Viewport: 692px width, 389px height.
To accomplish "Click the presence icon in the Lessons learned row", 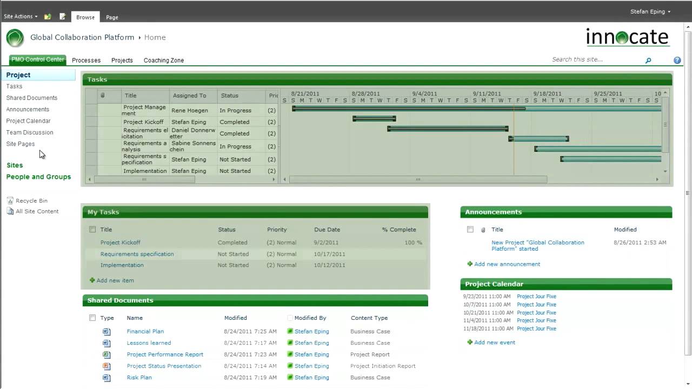I will pos(290,343).
